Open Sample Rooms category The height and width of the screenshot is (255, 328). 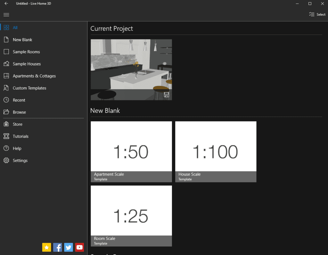(x=44, y=52)
